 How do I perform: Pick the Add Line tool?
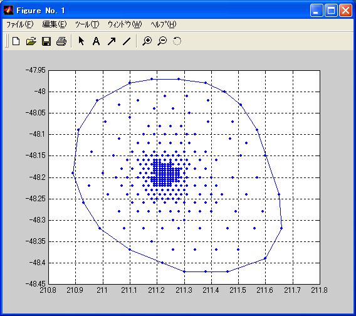[x=127, y=41]
